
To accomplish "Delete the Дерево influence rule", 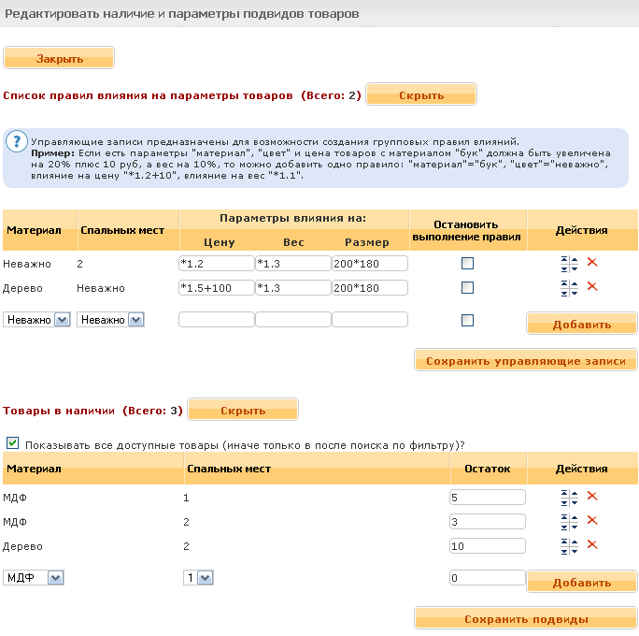I will coord(592,286).
